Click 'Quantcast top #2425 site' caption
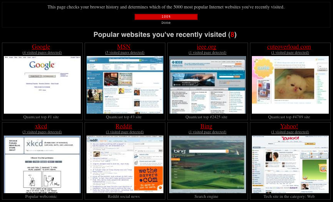333x202 pixels. coord(206,117)
